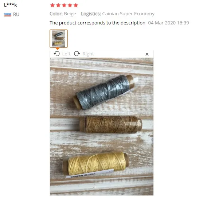
Task: Click the reviewer name L***k
Action: (11, 5)
